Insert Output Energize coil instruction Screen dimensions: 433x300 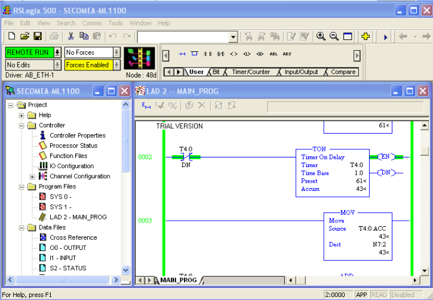coord(234,54)
